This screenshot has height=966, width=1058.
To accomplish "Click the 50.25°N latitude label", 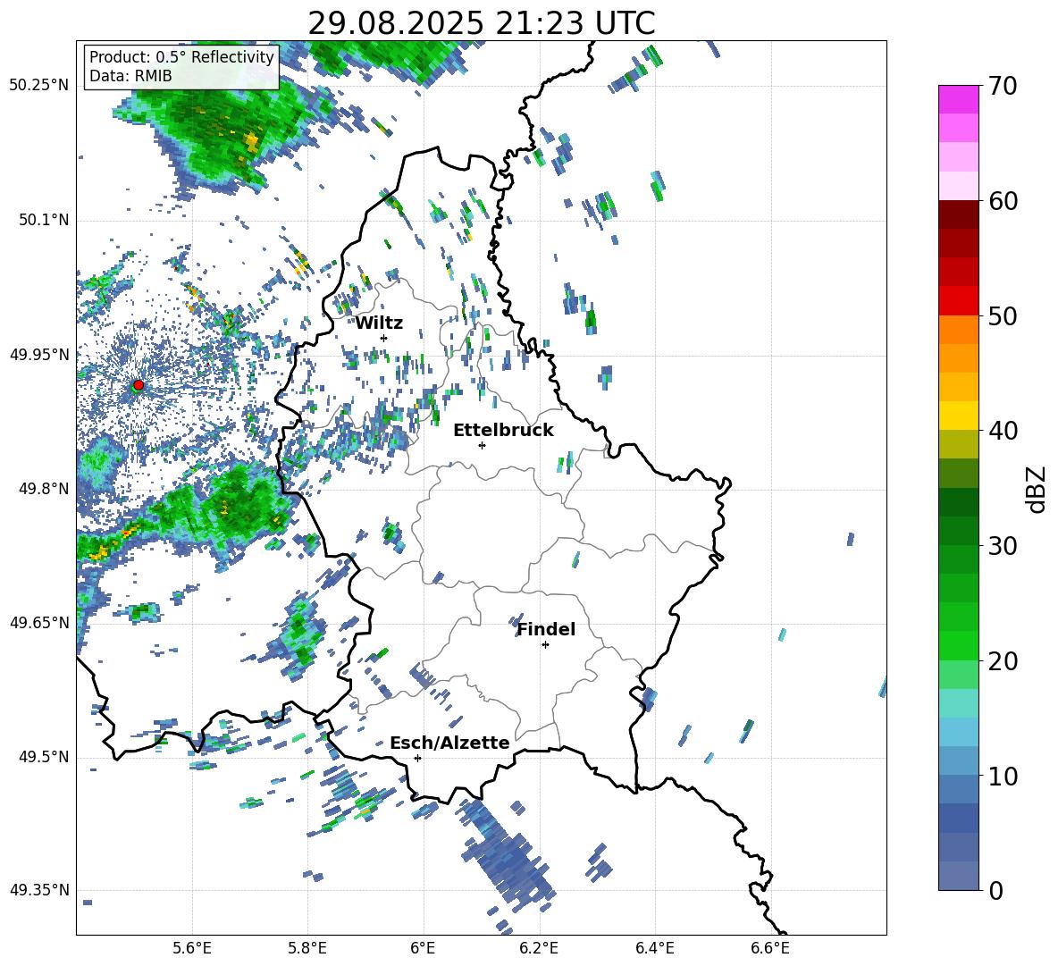I will click(39, 86).
